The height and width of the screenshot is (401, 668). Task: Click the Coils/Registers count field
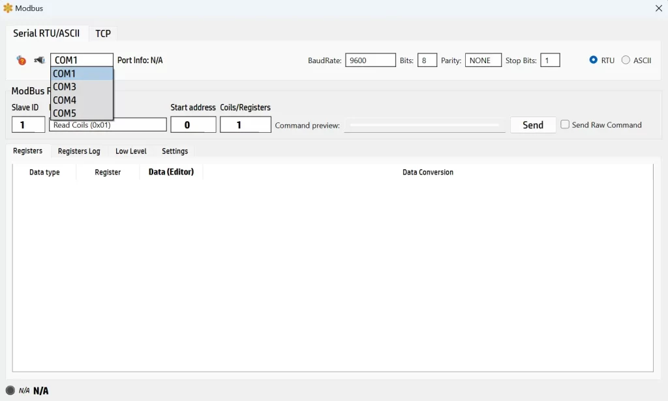245,124
